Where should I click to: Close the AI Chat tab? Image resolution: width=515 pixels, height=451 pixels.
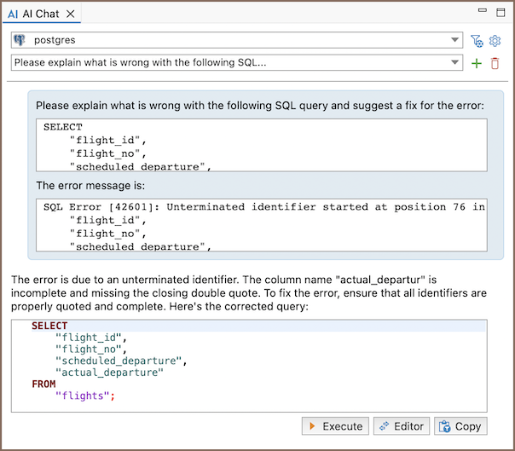tap(71, 14)
